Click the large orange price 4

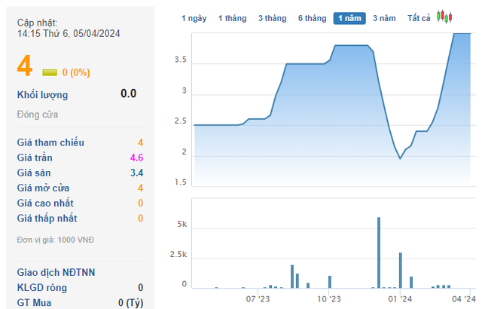(25, 66)
